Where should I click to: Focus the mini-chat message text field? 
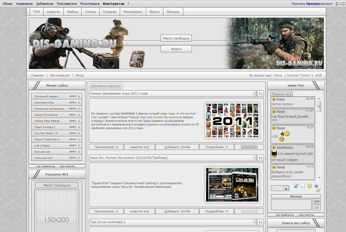[x=291, y=205]
